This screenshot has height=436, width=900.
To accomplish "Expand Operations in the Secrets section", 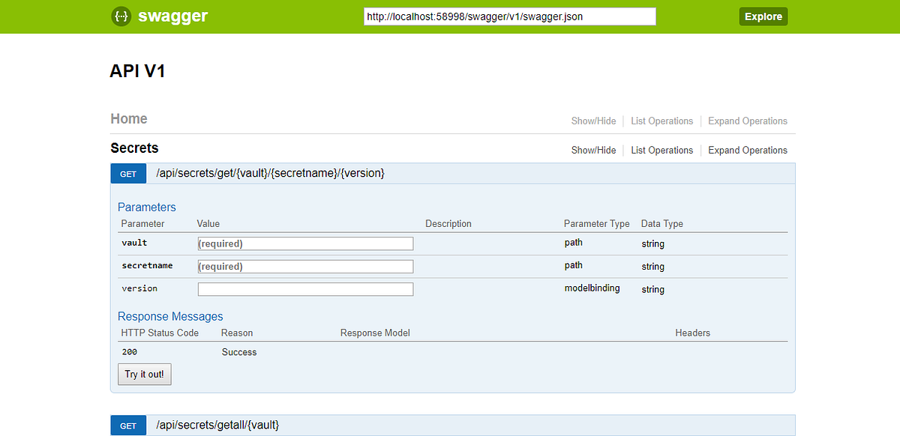I will pos(747,150).
